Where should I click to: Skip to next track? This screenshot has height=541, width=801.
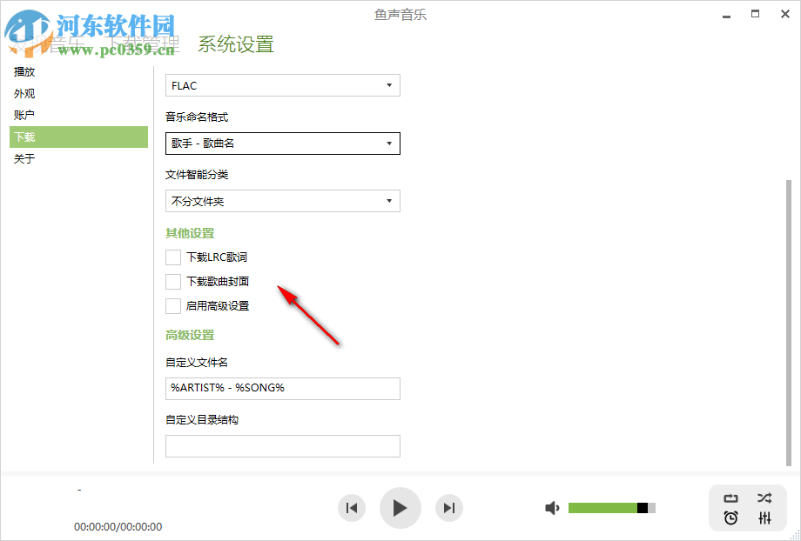pyautogui.click(x=449, y=507)
